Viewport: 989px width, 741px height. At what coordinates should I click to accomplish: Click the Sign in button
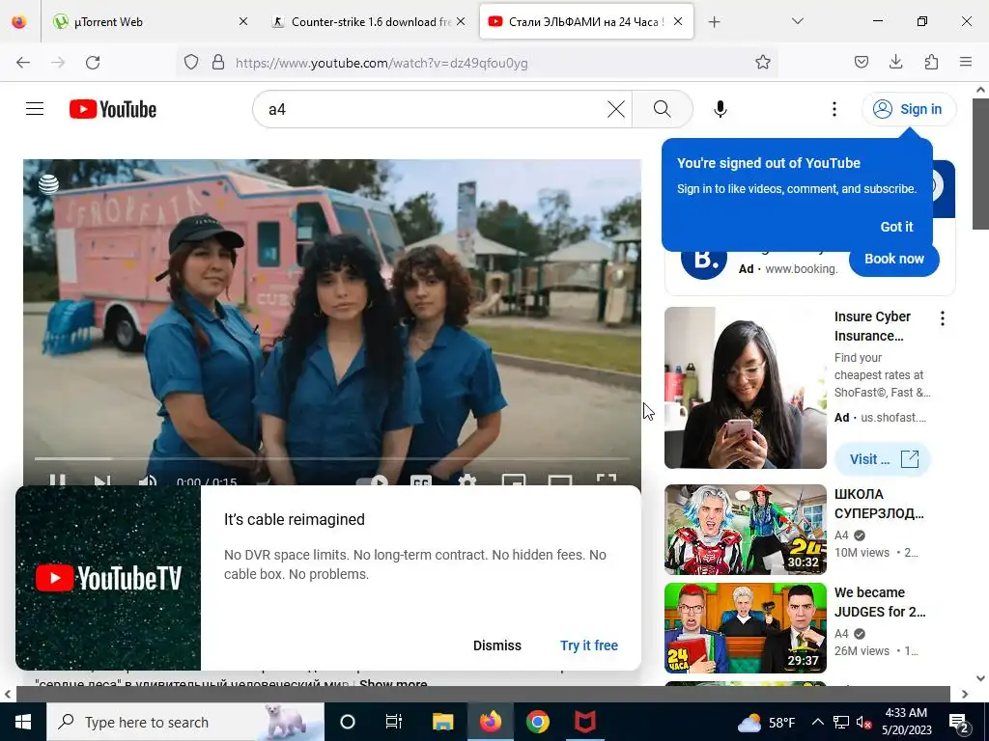click(x=909, y=109)
